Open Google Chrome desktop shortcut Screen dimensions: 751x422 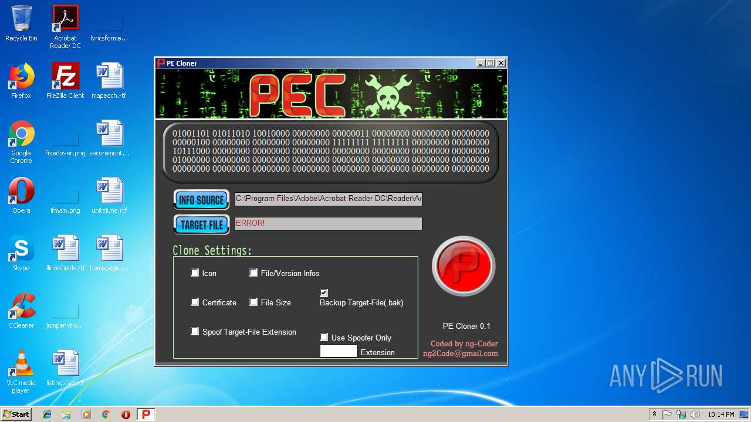[21, 142]
